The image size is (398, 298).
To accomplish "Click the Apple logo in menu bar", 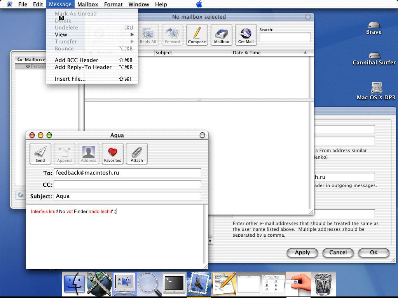I will coord(199,4).
